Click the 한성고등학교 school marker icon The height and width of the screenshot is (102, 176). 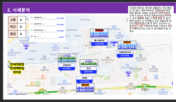coord(127,65)
